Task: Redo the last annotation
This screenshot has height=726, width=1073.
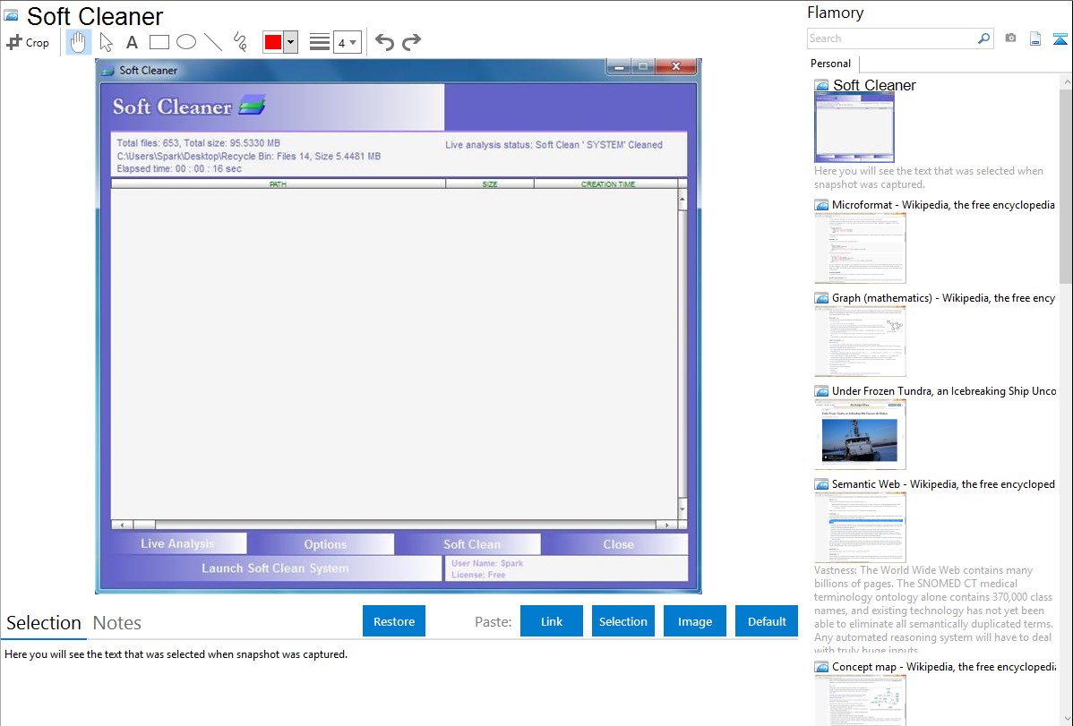Action: (411, 42)
